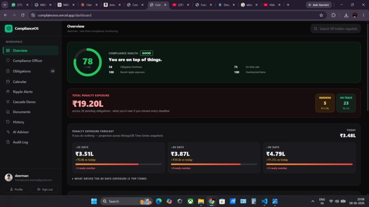Open the Chrome three-dot menu
369x207 pixels.
point(364,15)
